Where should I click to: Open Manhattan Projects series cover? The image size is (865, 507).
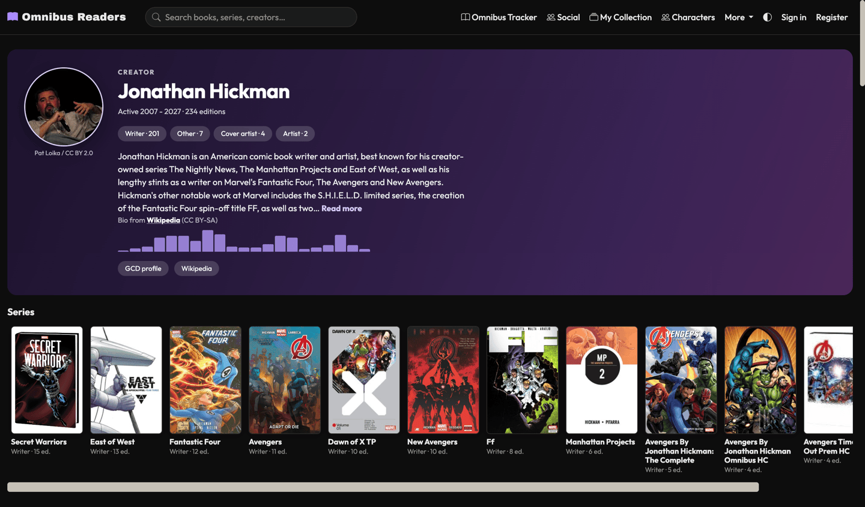pyautogui.click(x=602, y=380)
